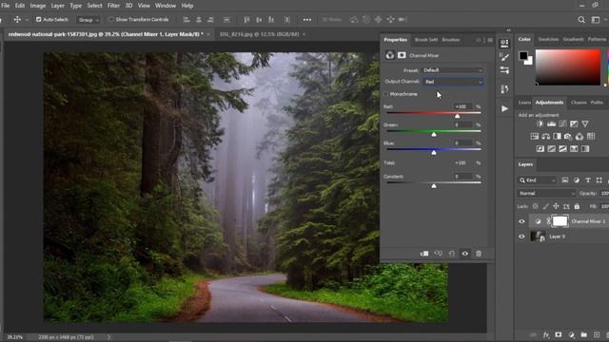The width and height of the screenshot is (609, 342).
Task: Switch to the Swatches tab
Action: [548, 39]
